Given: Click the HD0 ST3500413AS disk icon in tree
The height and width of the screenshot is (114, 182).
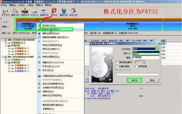Looking at the screenshot, I should click(6, 40).
